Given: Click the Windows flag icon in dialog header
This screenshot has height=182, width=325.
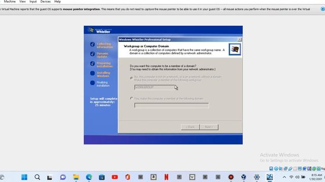Looking at the screenshot, I should (x=235, y=50).
